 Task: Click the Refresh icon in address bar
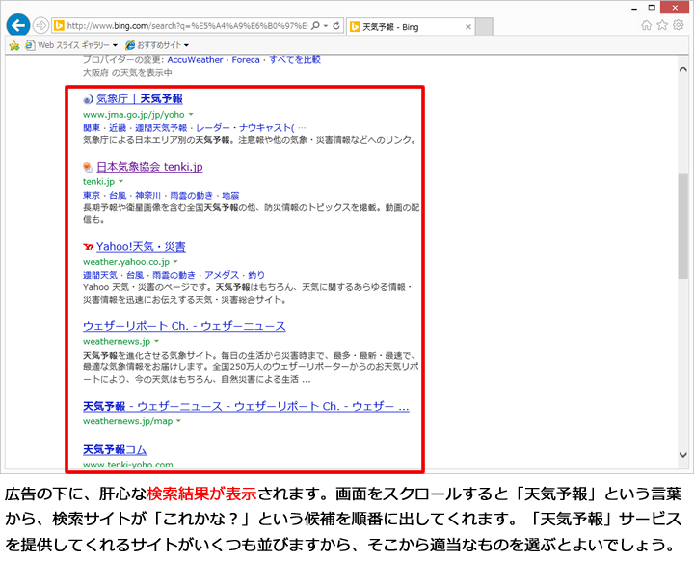pyautogui.click(x=336, y=26)
